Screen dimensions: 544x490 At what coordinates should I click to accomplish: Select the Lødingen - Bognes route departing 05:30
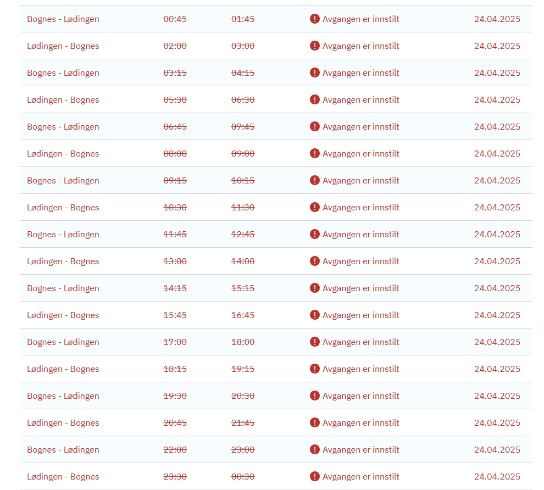point(63,100)
